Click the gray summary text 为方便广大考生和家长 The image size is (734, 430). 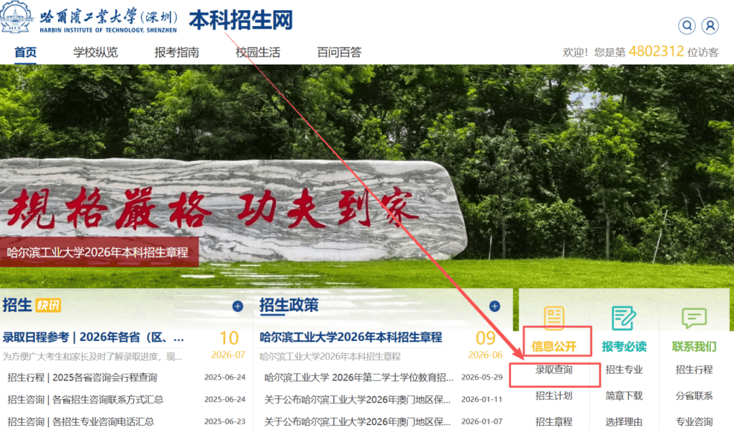click(x=92, y=357)
